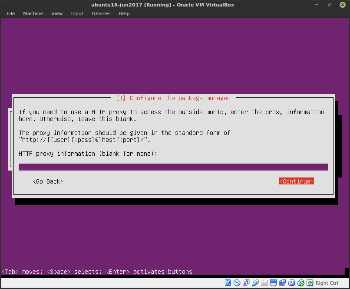Image resolution: width=350 pixels, height=289 pixels.
Task: Open the VT-x features status icon
Action: coord(292,282)
